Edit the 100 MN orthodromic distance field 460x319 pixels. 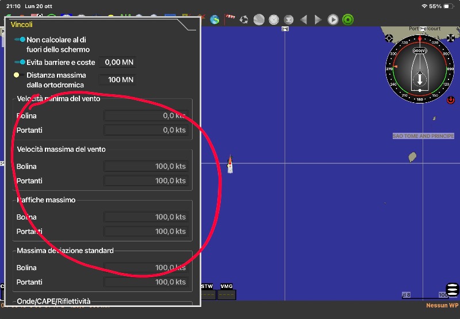point(118,79)
